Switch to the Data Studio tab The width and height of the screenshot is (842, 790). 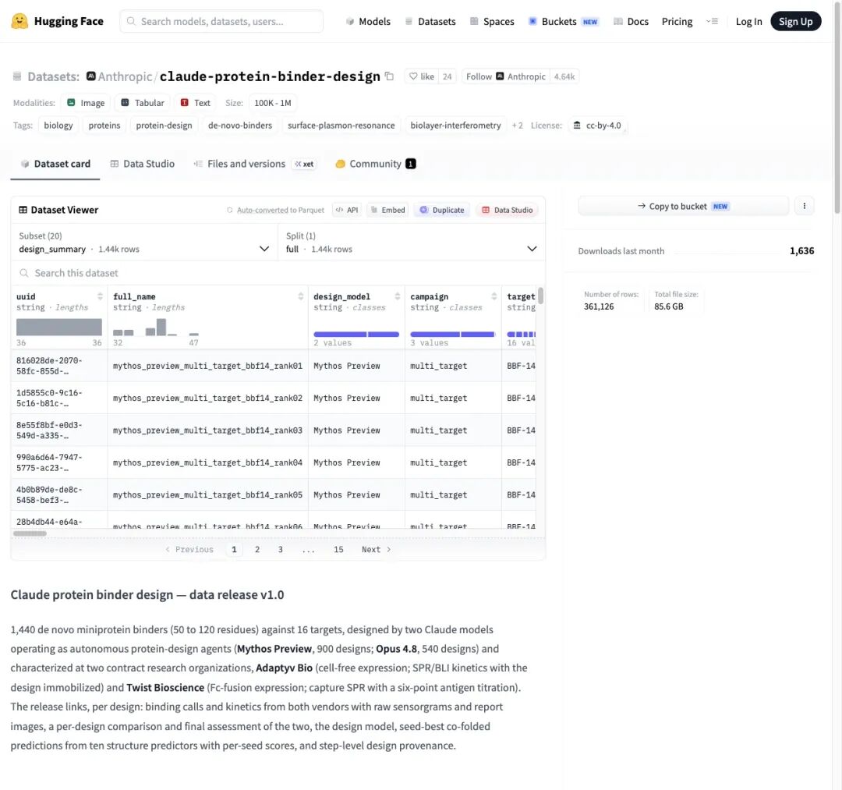click(143, 164)
